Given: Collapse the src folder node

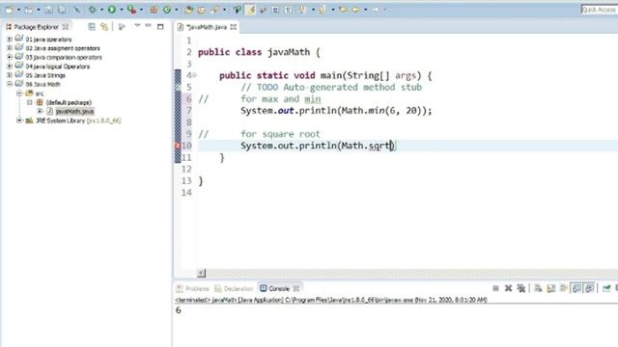Looking at the screenshot, I should pos(19,93).
